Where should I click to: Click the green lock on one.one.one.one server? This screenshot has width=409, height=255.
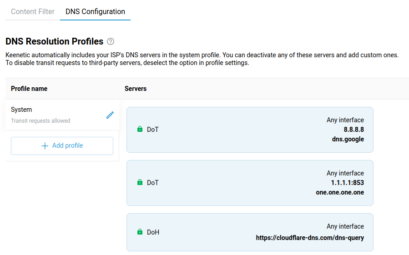pos(140,183)
